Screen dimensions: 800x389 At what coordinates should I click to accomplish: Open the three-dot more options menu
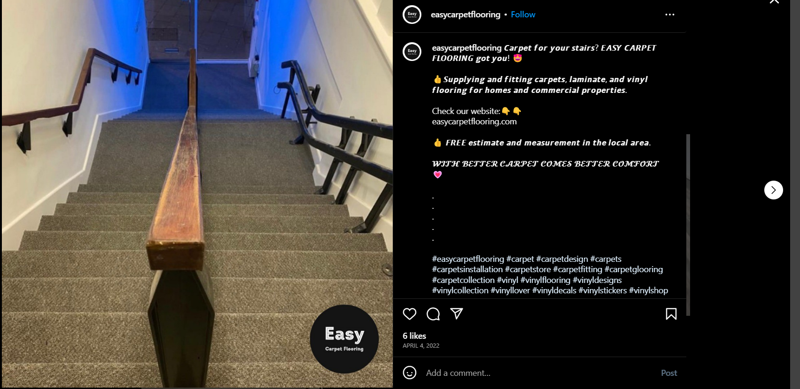click(670, 15)
